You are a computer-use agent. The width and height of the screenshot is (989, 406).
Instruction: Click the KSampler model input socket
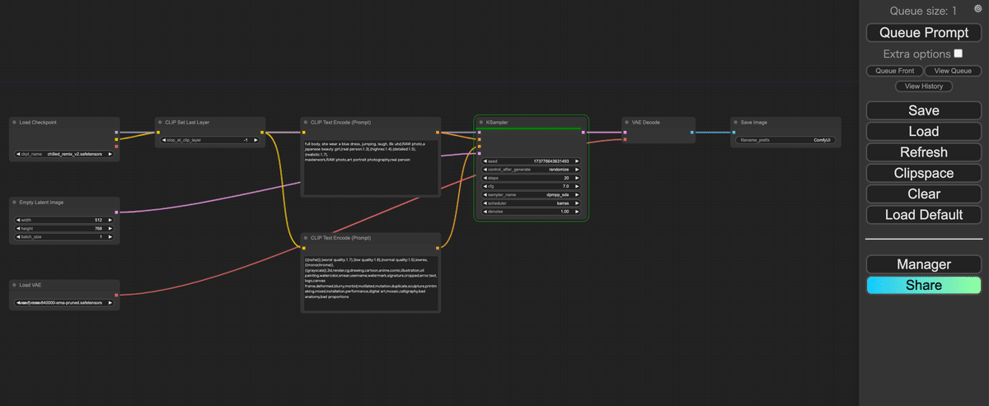point(478,132)
